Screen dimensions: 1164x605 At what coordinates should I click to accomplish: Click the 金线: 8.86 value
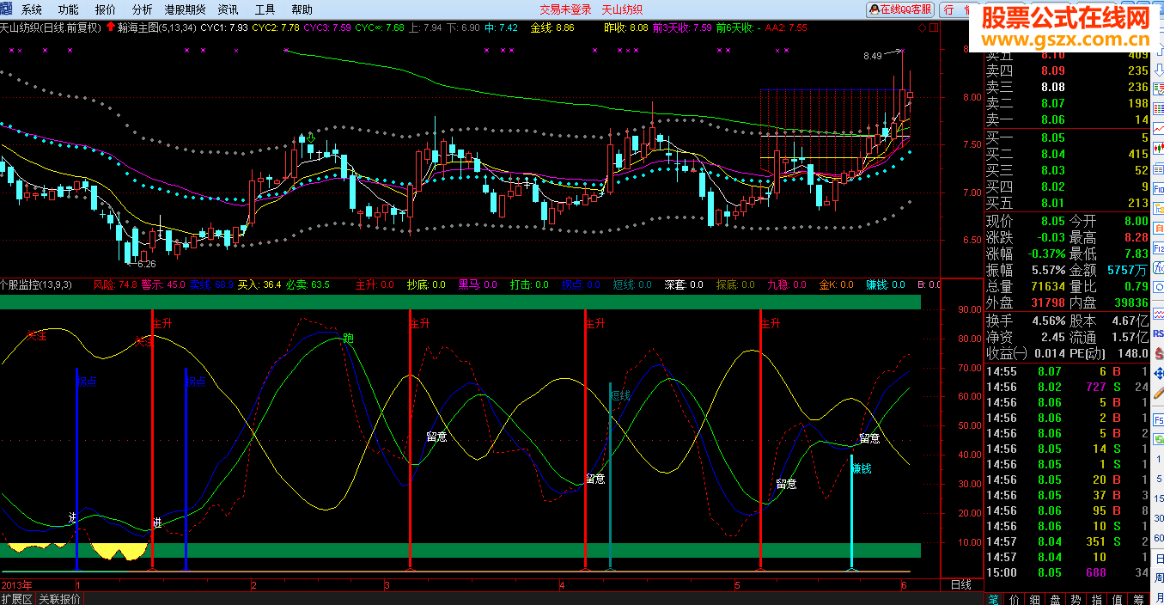pyautogui.click(x=552, y=27)
